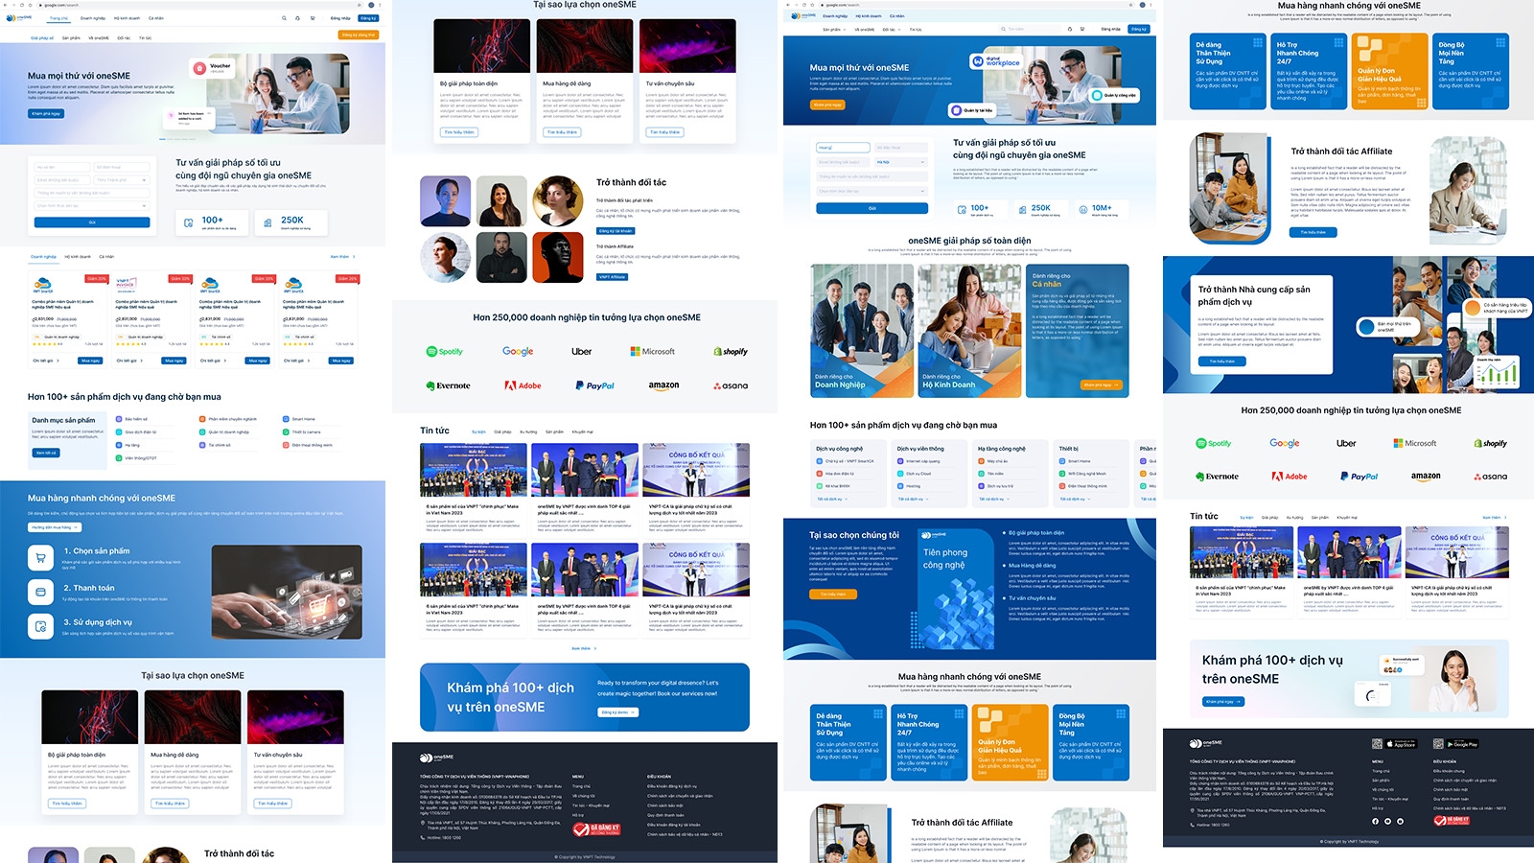Click cart icon beside '1. Chọn sản phẩm'
This screenshot has height=863, width=1534.
tap(40, 556)
